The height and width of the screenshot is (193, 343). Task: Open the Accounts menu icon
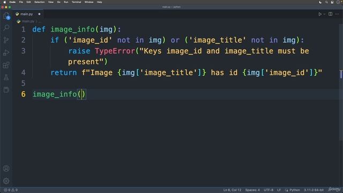(6, 168)
